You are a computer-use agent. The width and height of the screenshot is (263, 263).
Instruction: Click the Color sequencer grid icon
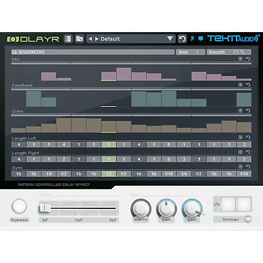tap(240, 110)
